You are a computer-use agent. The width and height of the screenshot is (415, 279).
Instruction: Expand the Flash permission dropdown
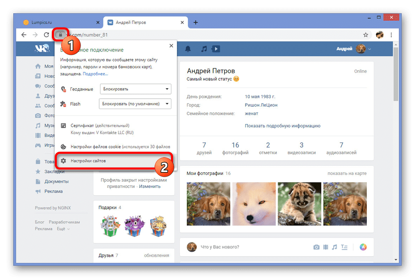pyautogui.click(x=135, y=104)
